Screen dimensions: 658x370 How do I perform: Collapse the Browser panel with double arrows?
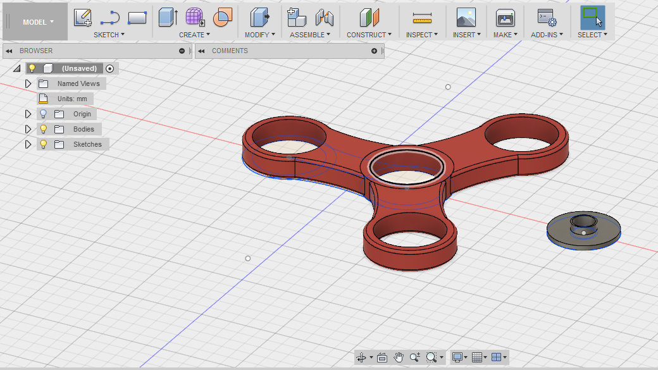[9, 51]
